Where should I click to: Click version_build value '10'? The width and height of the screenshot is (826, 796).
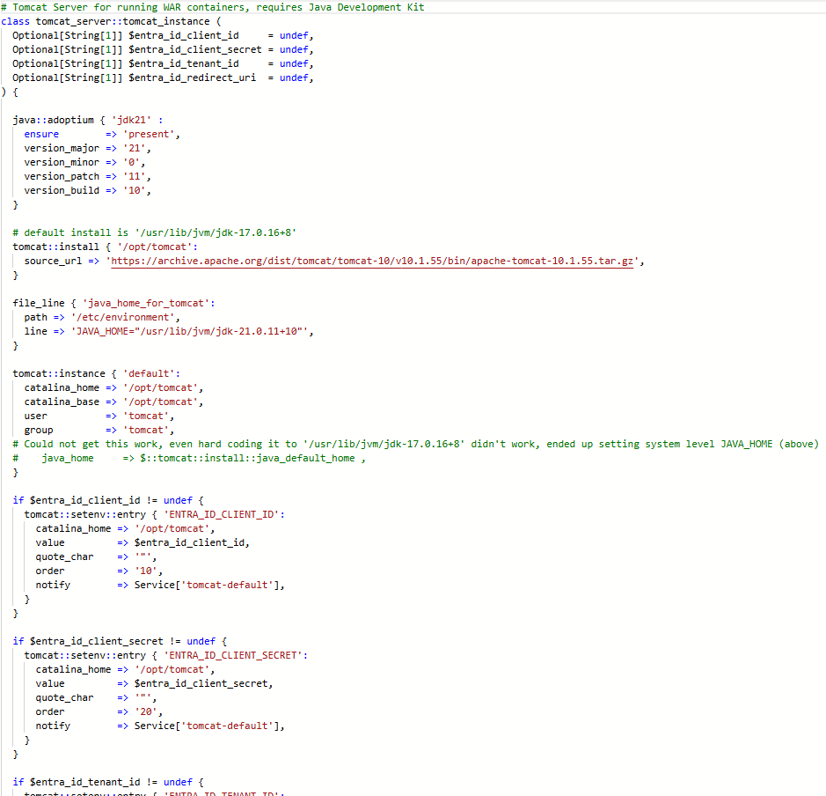[135, 190]
